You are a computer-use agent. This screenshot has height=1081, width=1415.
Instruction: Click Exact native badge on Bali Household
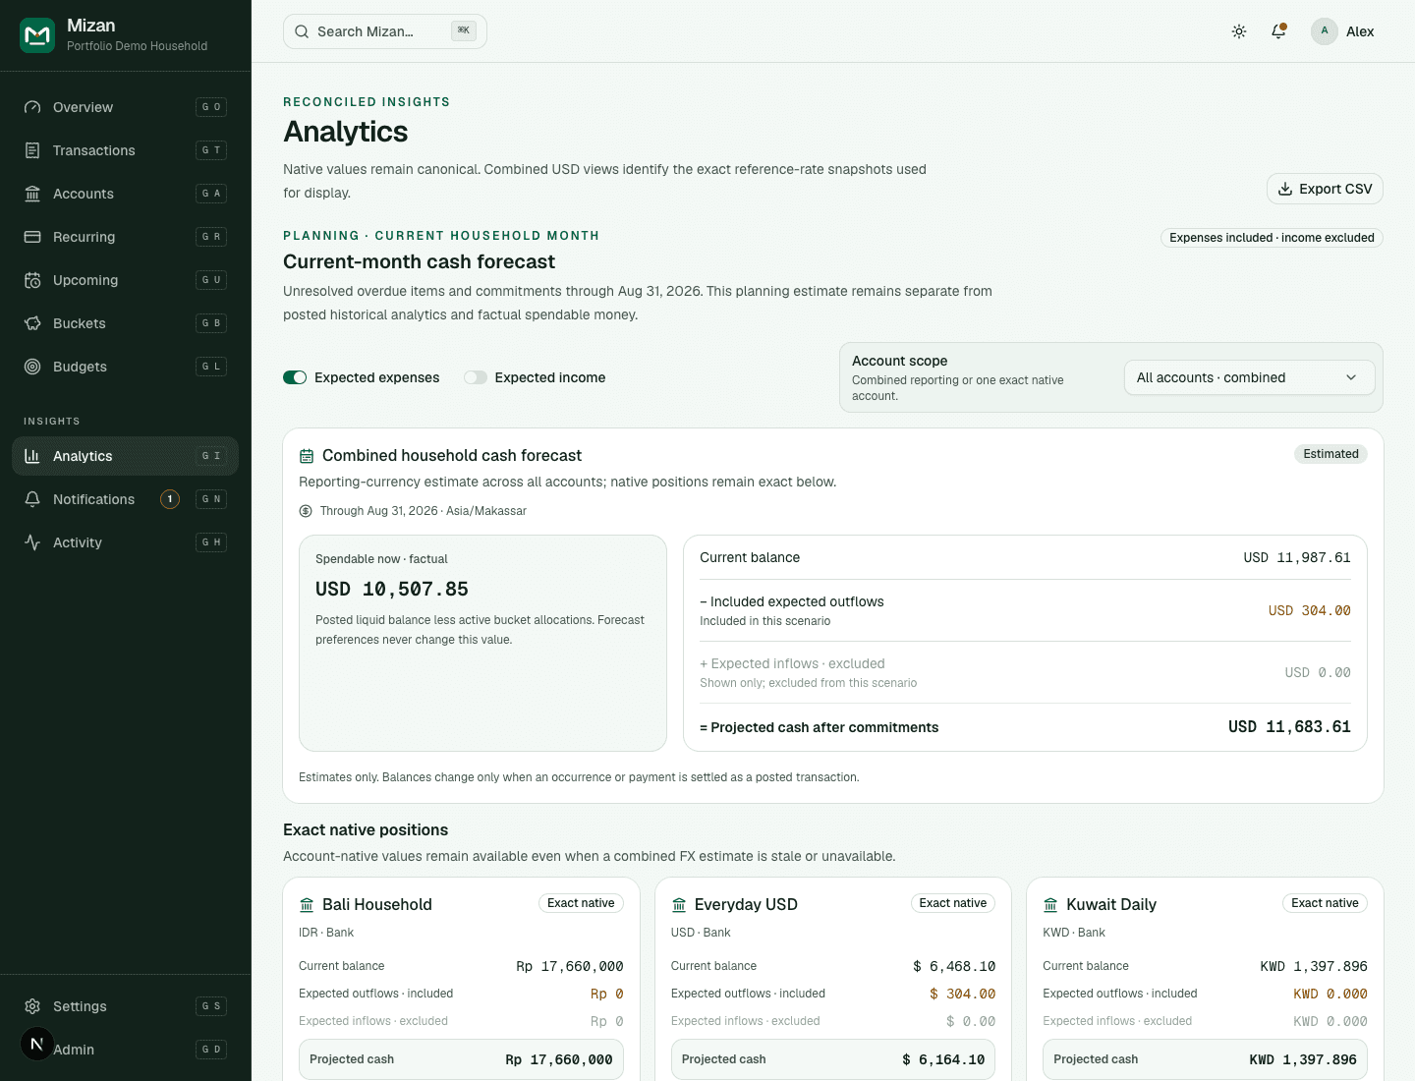[x=581, y=903]
